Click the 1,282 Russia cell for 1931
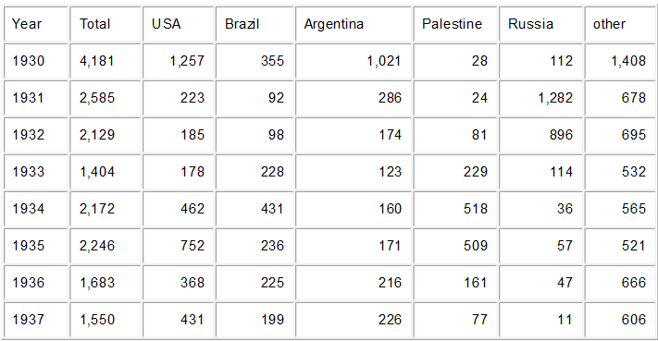 pos(540,98)
